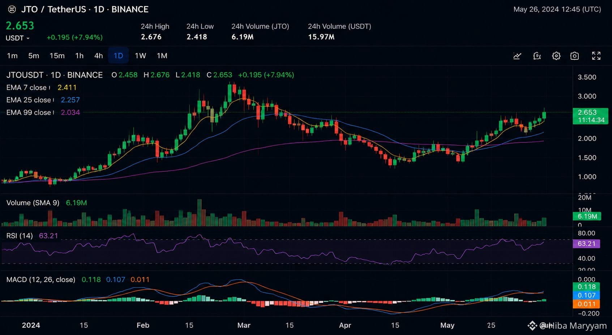612x335 pixels.
Task: Click the 1.000 price axis level
Action: coord(587,177)
